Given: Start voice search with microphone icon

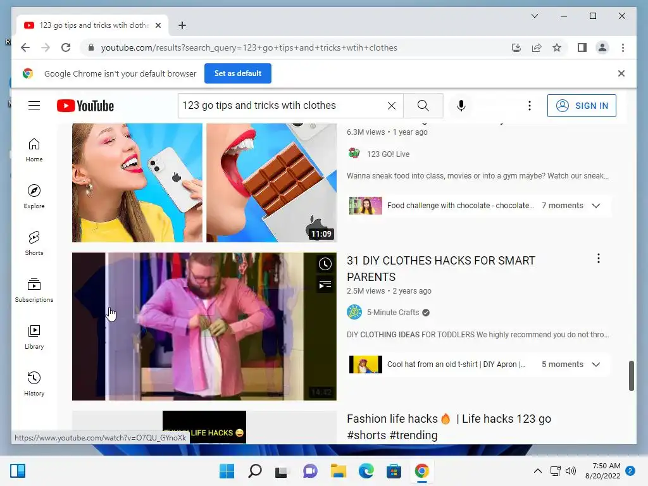Looking at the screenshot, I should click(461, 106).
